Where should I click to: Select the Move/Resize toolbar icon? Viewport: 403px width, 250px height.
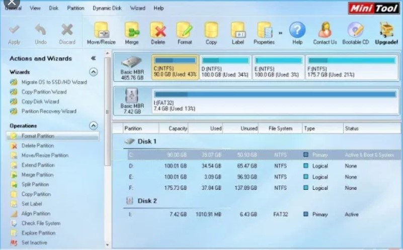click(x=101, y=30)
